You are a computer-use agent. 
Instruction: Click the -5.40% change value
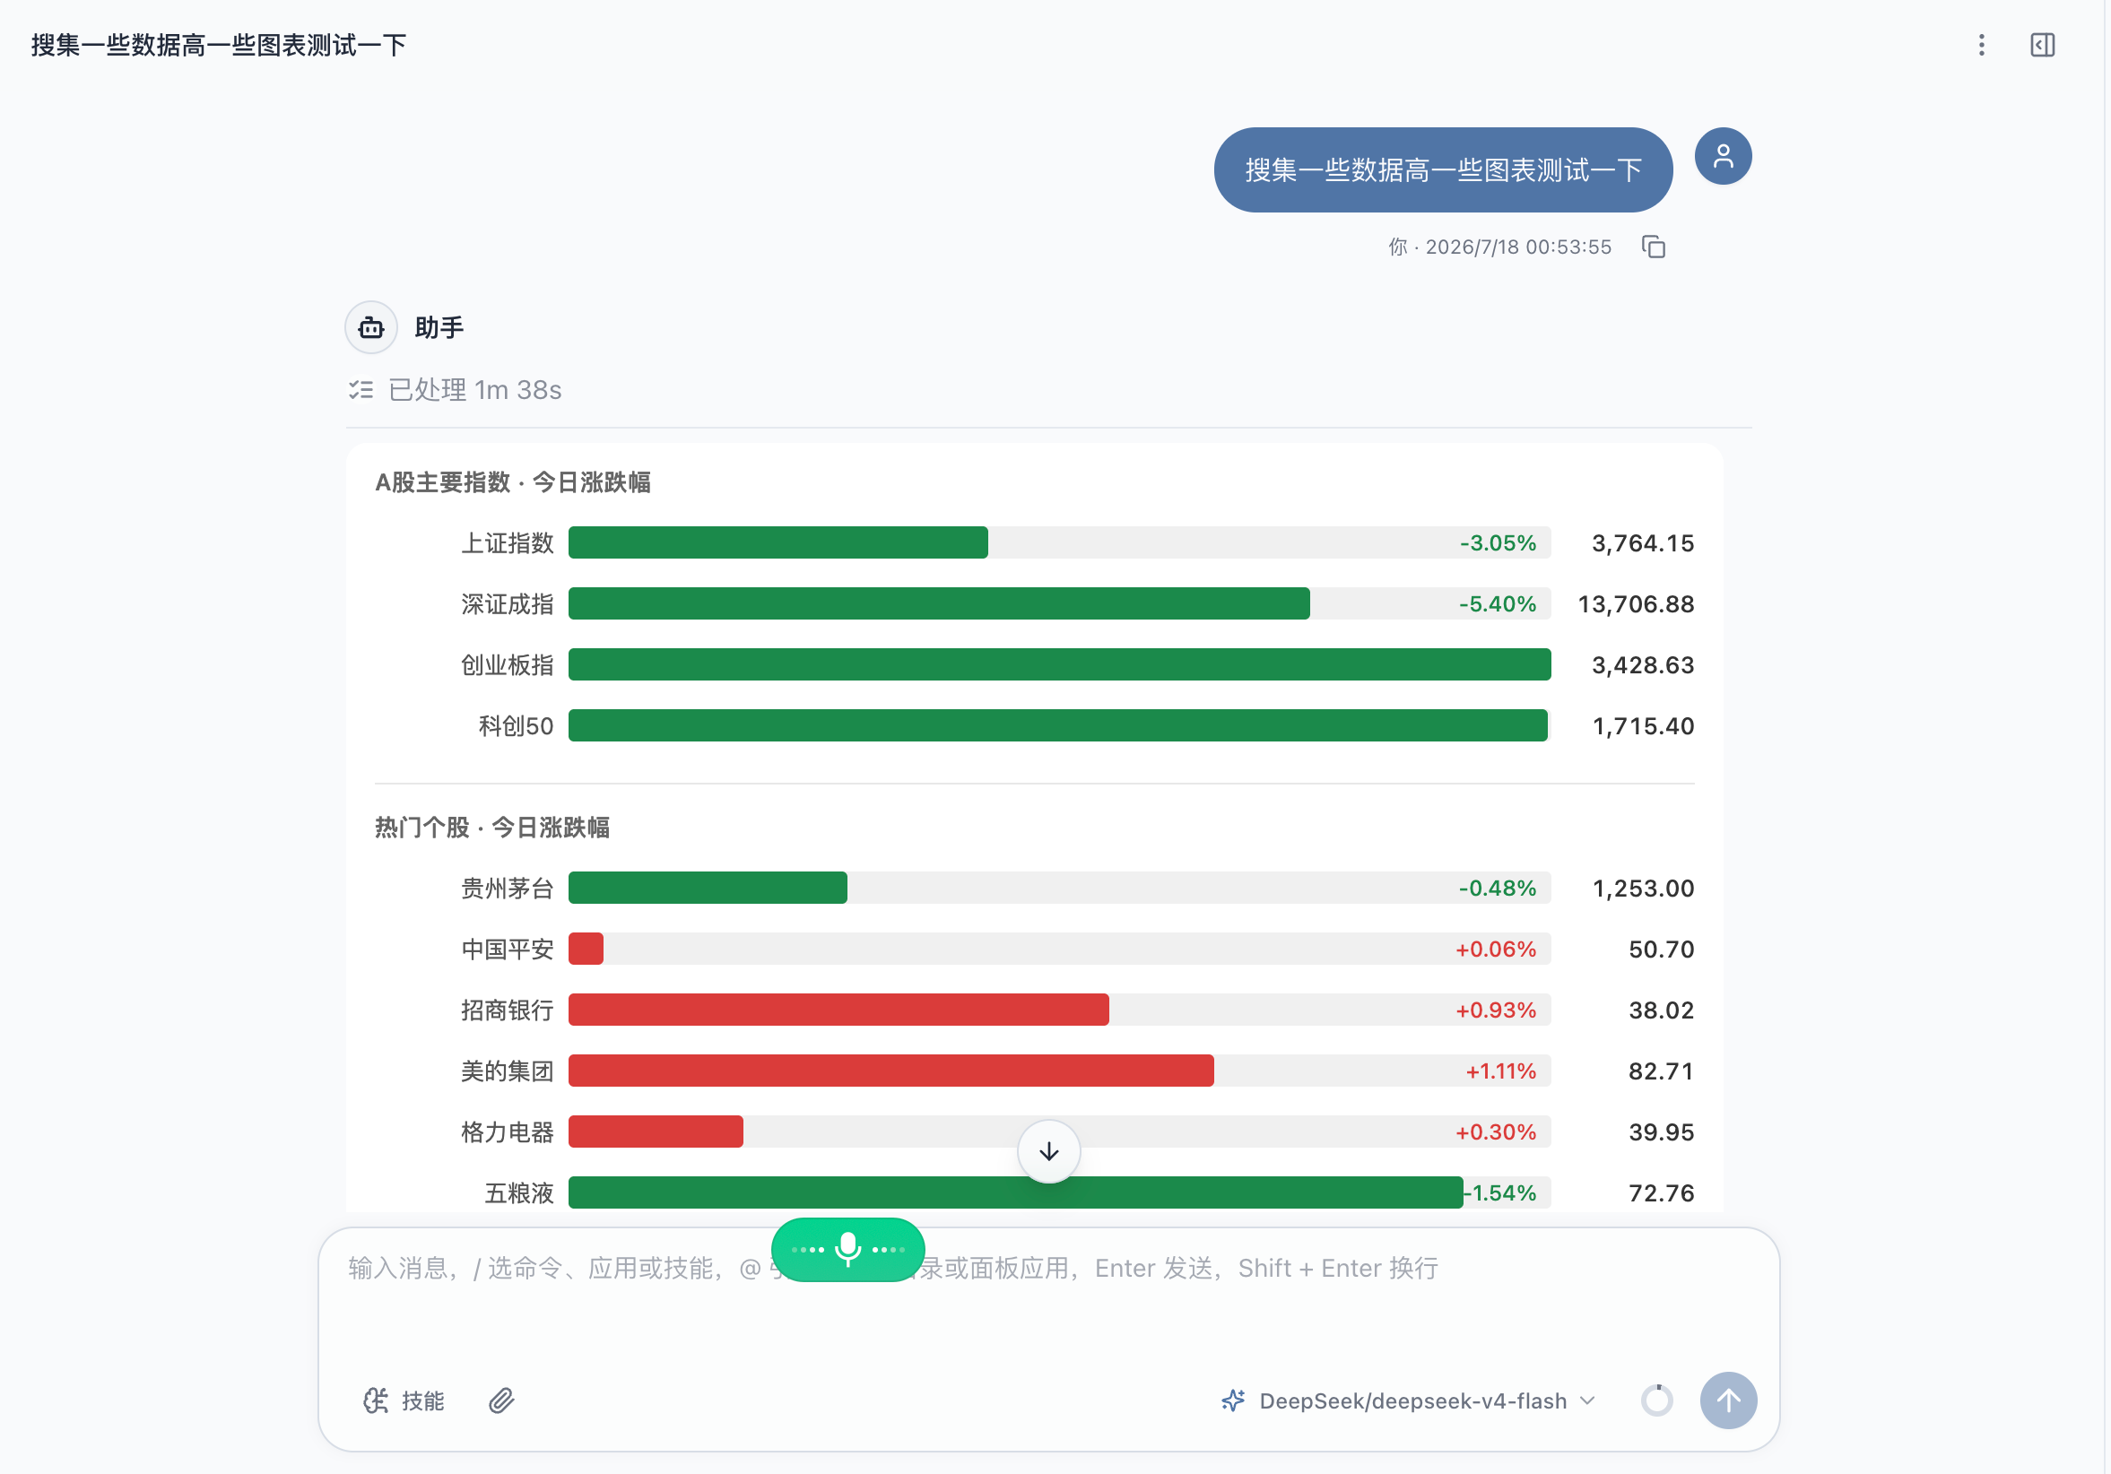1498,603
